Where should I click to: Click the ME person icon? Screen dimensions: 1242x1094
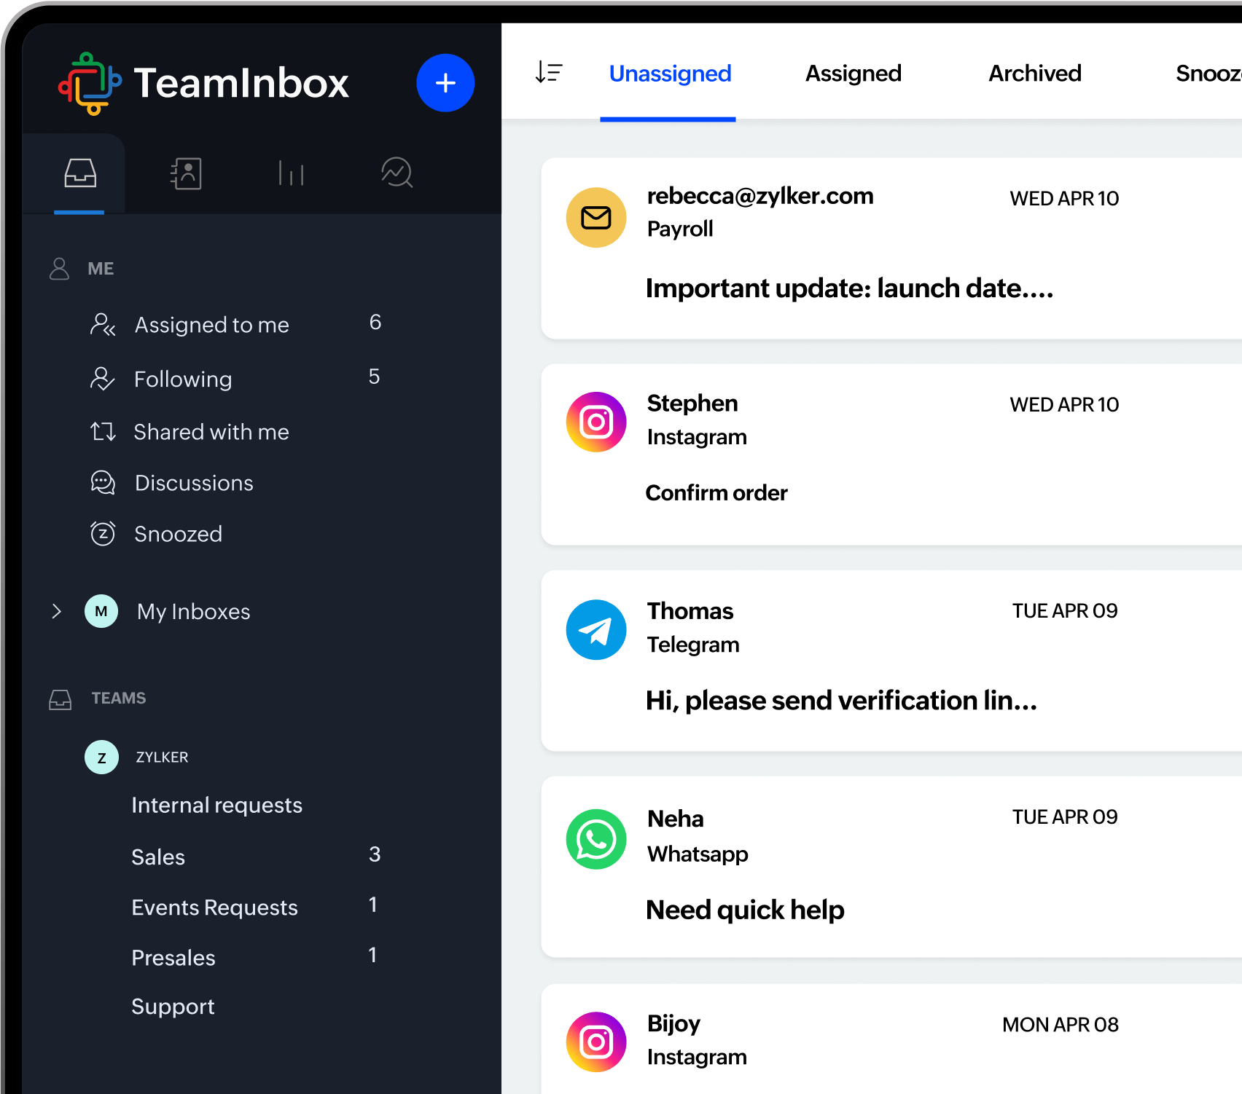click(x=59, y=269)
